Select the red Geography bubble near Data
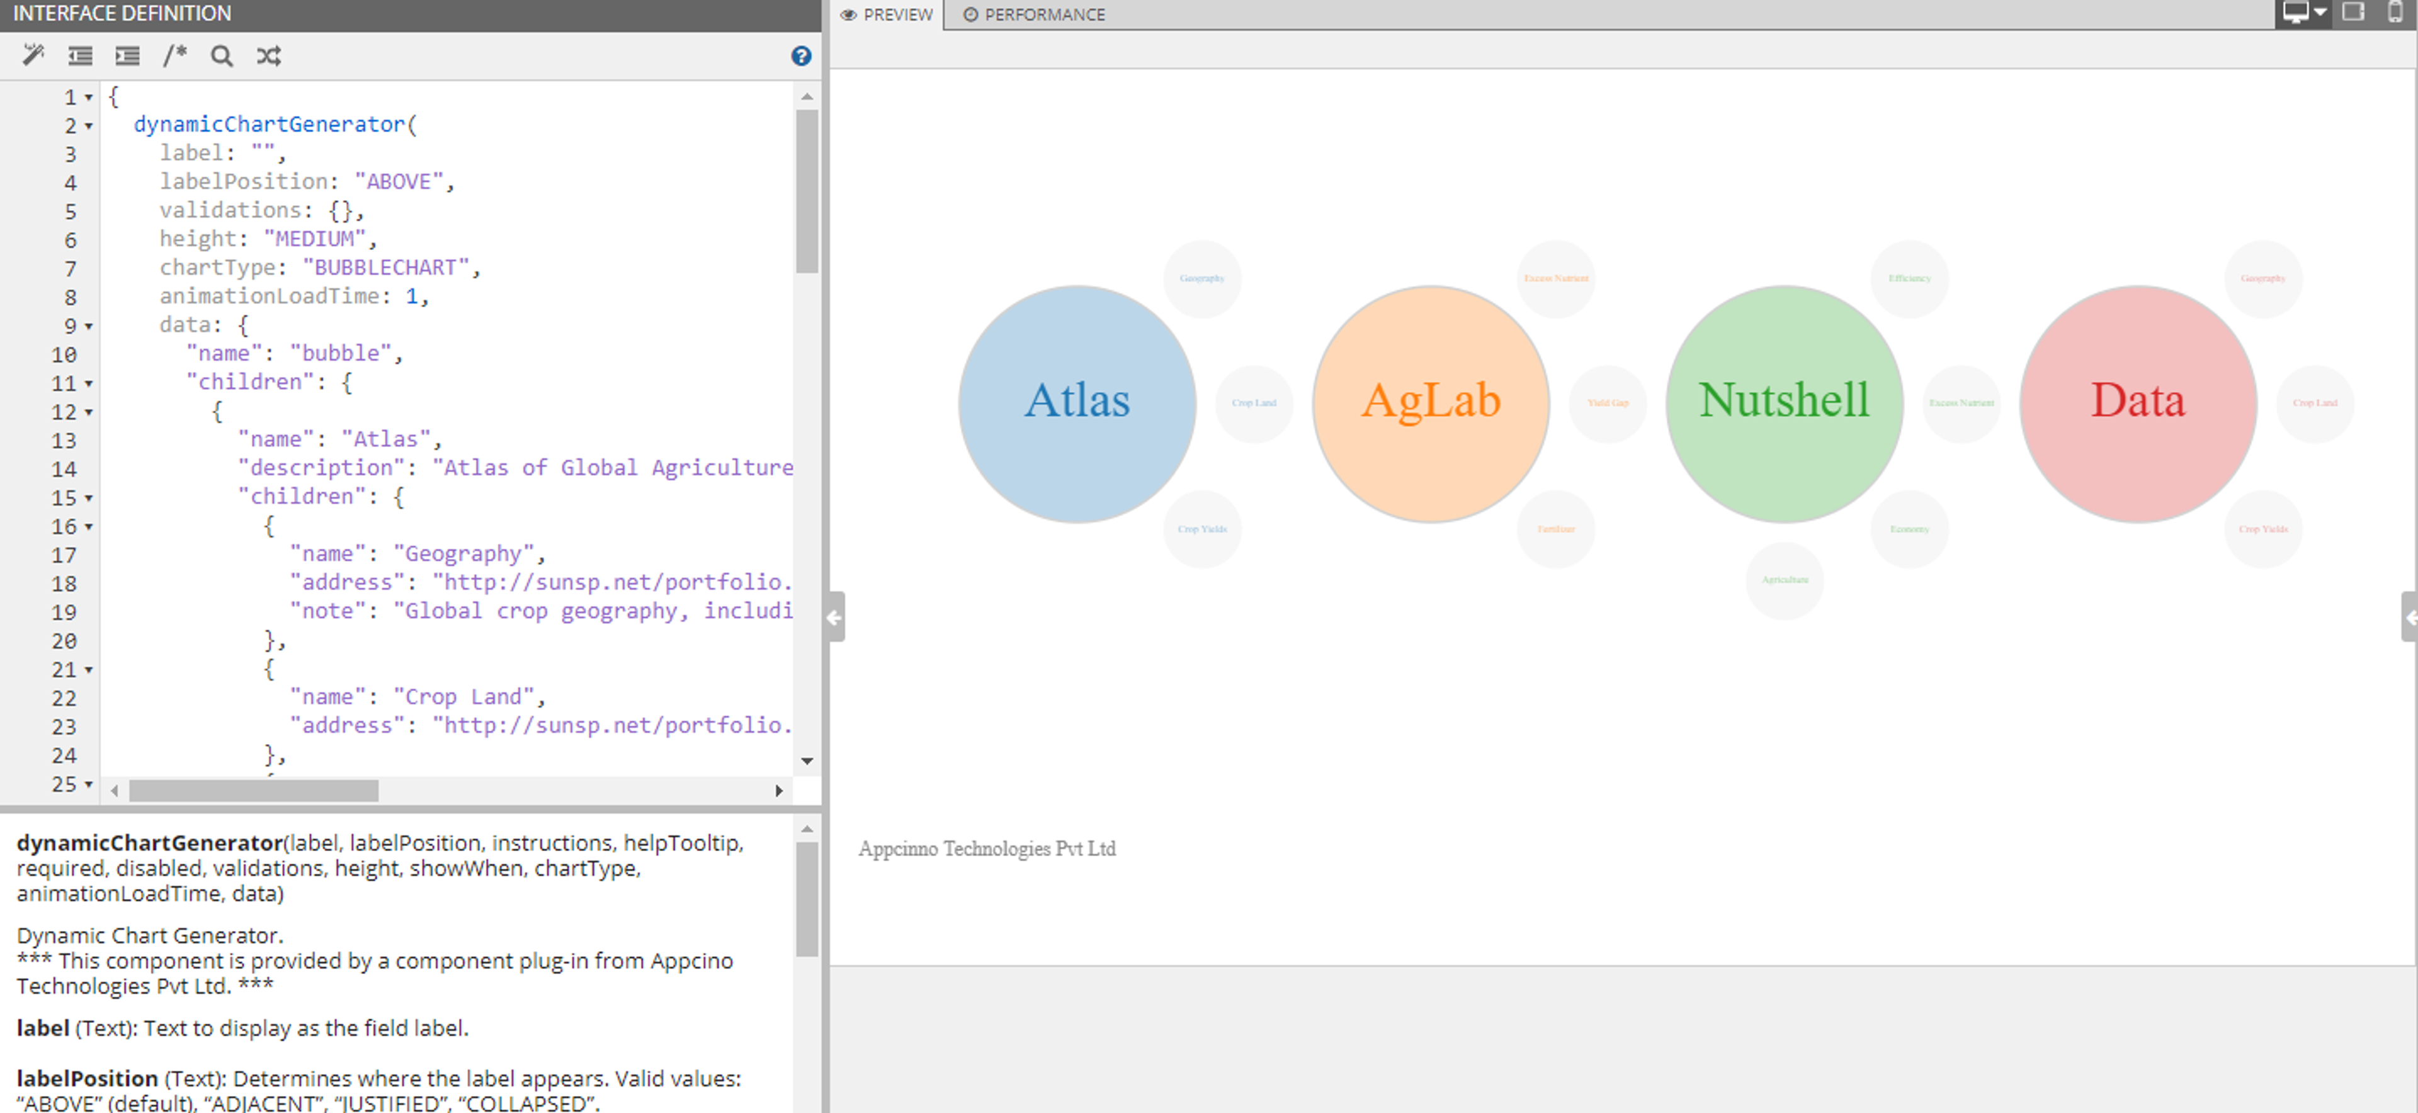Viewport: 2418px width, 1113px height. pyautogui.click(x=2264, y=279)
